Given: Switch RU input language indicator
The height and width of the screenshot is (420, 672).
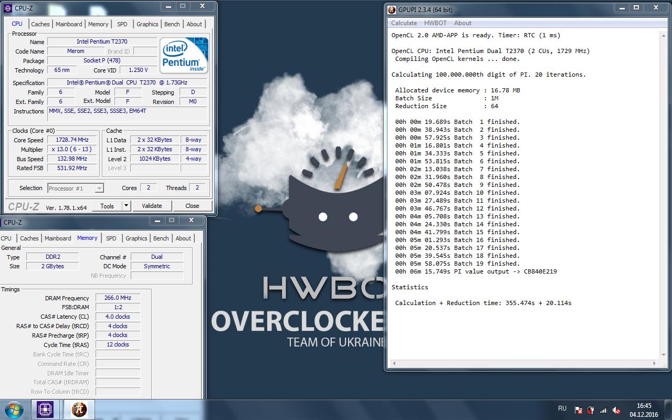Looking at the screenshot, I should pos(562,408).
